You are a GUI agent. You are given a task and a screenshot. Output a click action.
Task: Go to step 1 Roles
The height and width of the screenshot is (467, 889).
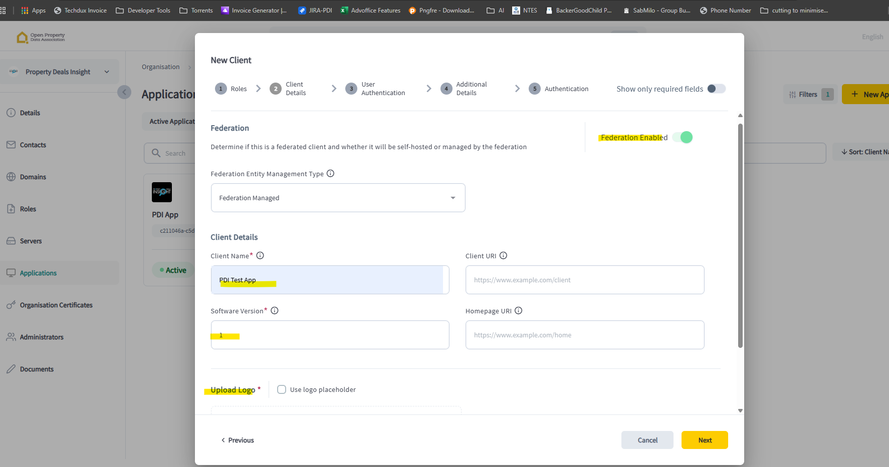point(231,89)
